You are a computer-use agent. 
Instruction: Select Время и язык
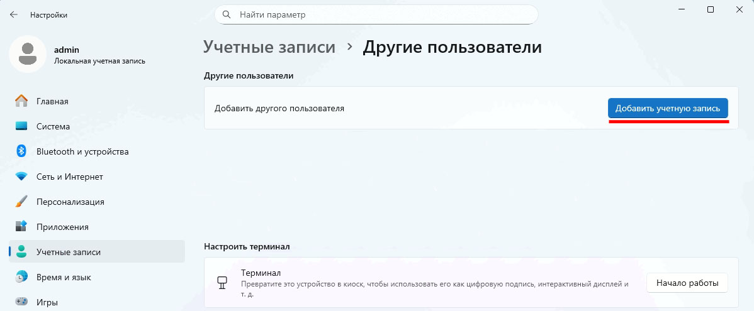click(x=97, y=277)
